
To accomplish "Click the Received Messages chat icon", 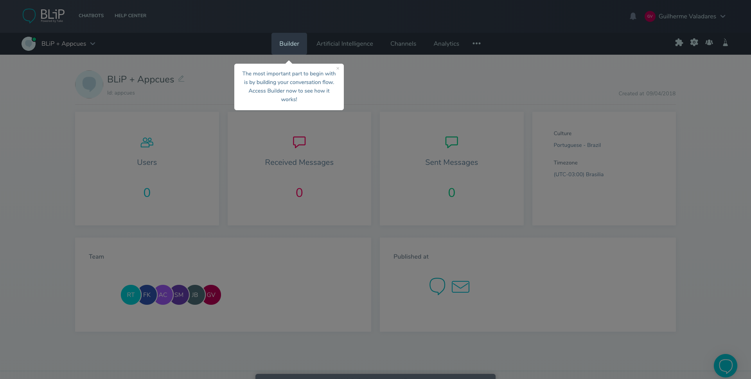I will 299,142.
